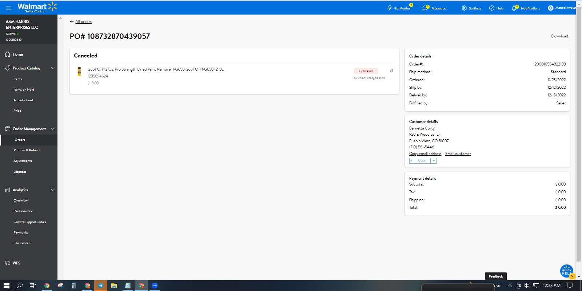582x291 pixels.
Task: Click Copy email address link
Action: tap(425, 154)
